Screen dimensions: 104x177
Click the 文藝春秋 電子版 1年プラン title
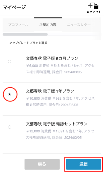(50, 91)
